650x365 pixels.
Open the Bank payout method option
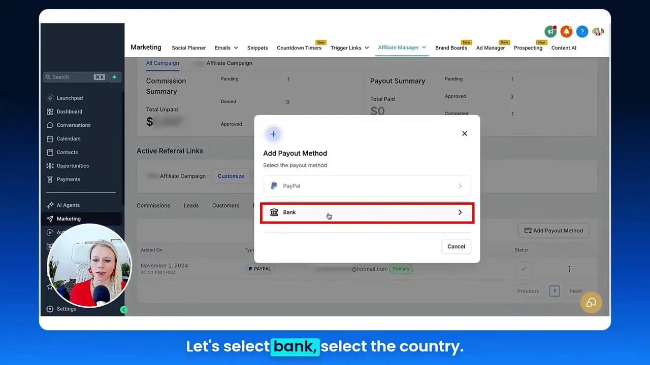pyautogui.click(x=367, y=212)
